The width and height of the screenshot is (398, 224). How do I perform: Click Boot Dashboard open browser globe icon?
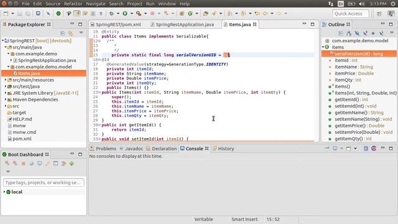pos(32,164)
